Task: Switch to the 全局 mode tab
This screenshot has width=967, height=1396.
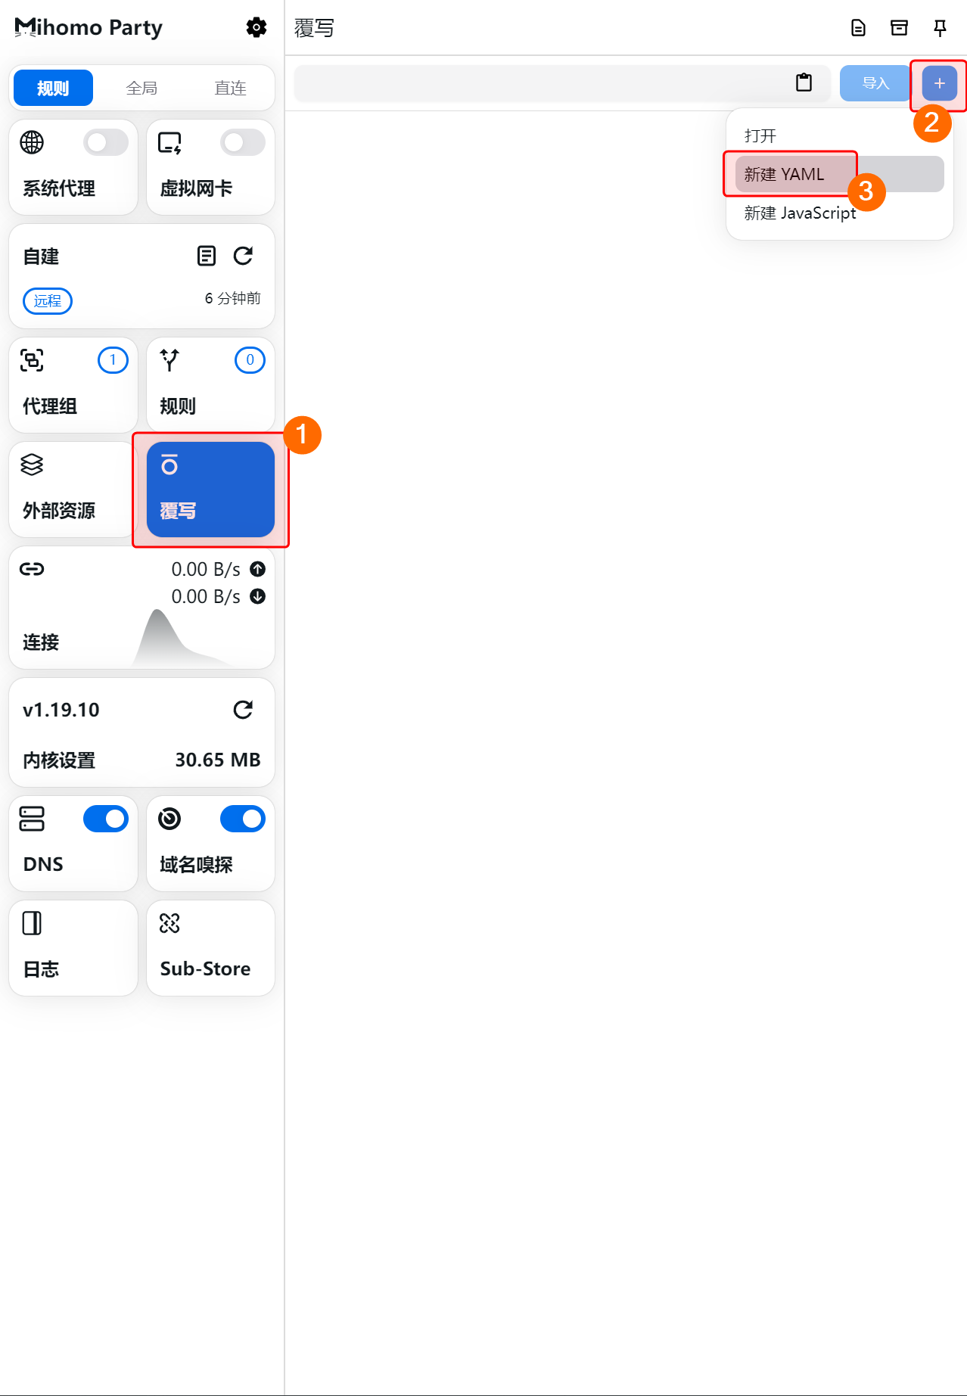Action: [x=141, y=89]
